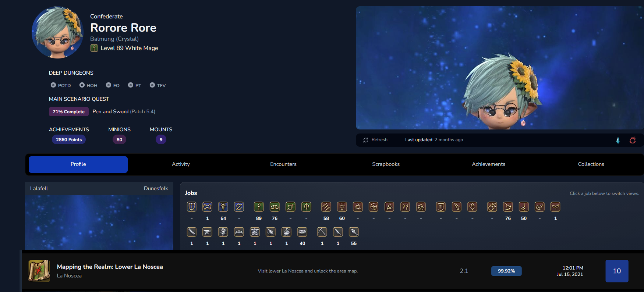Open achievement Mapping the Realm: Lower La Noscea
Screen dimensions: 644x292
tap(110, 267)
